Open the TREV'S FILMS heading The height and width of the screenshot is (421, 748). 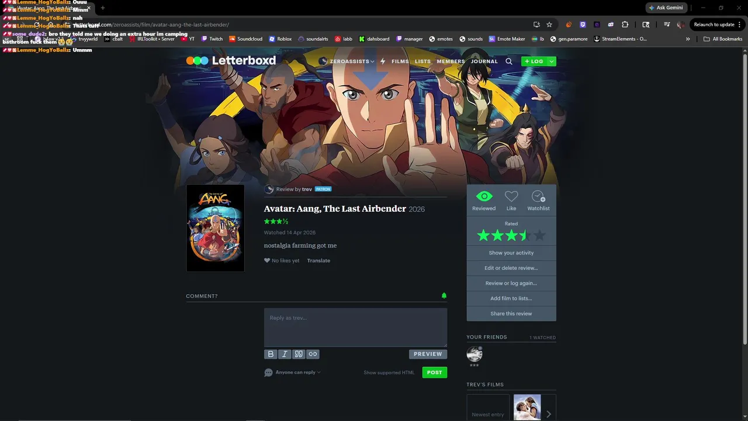(485, 385)
